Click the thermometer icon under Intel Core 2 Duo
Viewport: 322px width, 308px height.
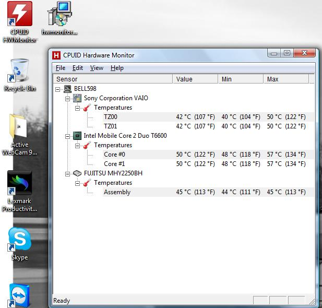click(87, 145)
